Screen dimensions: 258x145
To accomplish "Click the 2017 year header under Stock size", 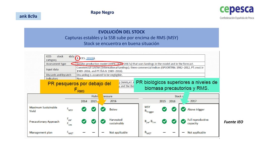I will click(193, 101).
